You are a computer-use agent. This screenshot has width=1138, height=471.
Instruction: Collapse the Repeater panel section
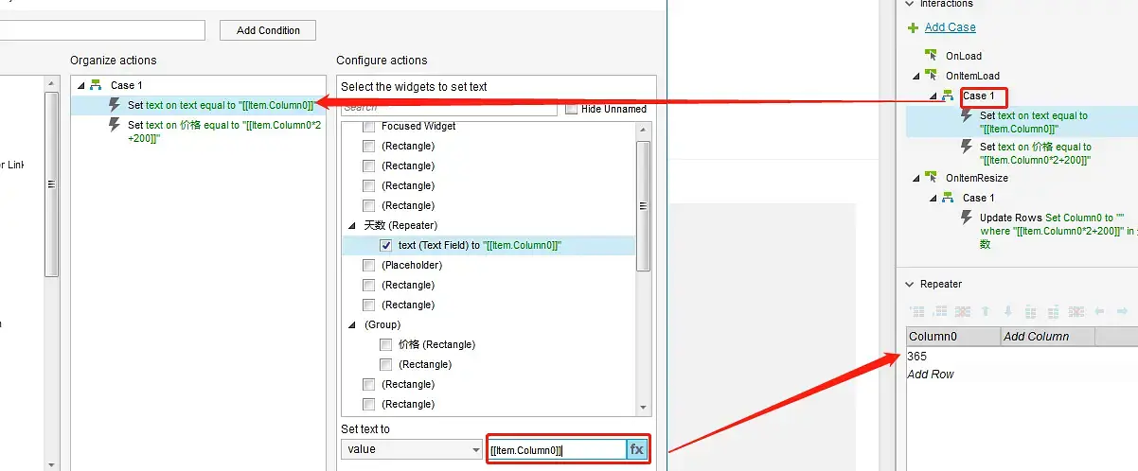911,284
